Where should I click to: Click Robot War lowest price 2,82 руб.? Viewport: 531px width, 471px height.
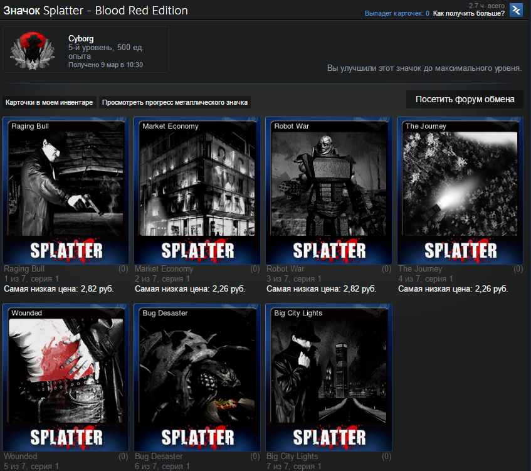(322, 289)
